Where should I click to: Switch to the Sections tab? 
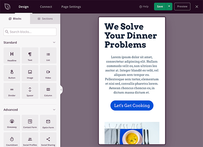[x=45, y=19]
